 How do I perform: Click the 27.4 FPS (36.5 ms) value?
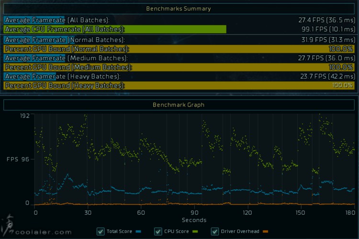tap(327, 20)
